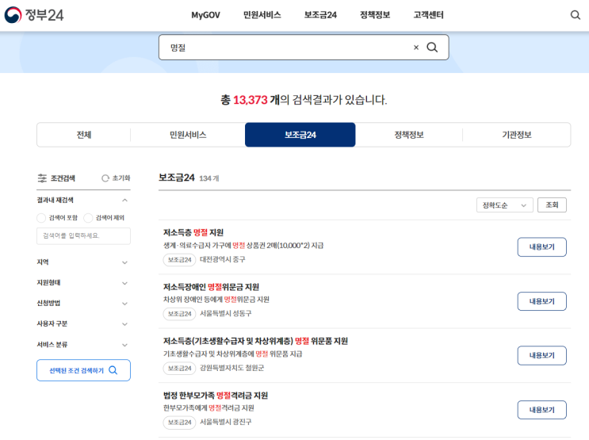Click the 조회 button
The height and width of the screenshot is (440, 589).
click(x=552, y=205)
